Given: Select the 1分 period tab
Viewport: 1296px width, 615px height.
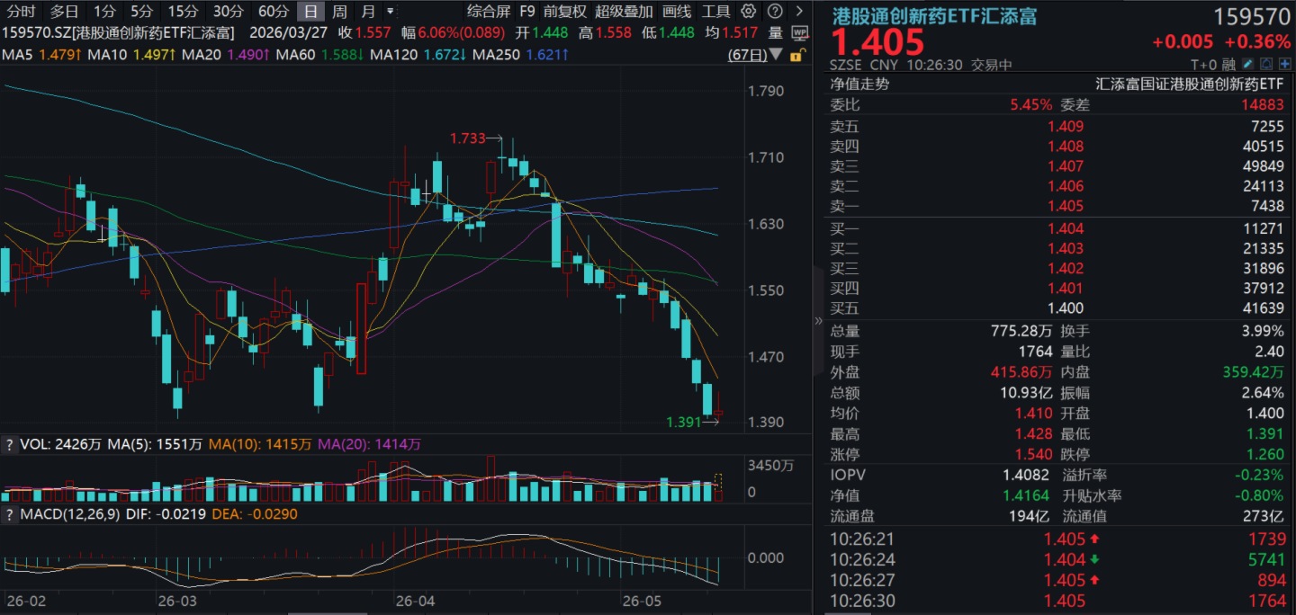Looking at the screenshot, I should tap(105, 12).
